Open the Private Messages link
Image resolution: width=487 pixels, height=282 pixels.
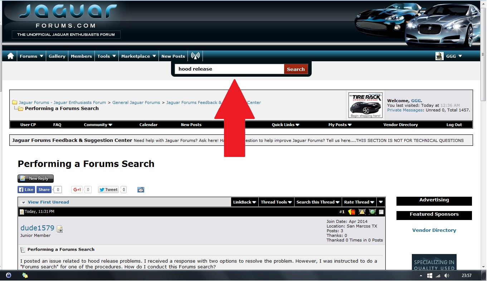tap(405, 110)
